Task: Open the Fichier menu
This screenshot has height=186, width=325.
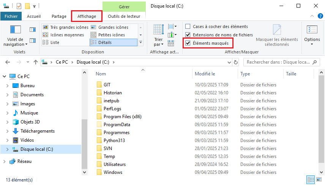Action: (x=11, y=16)
